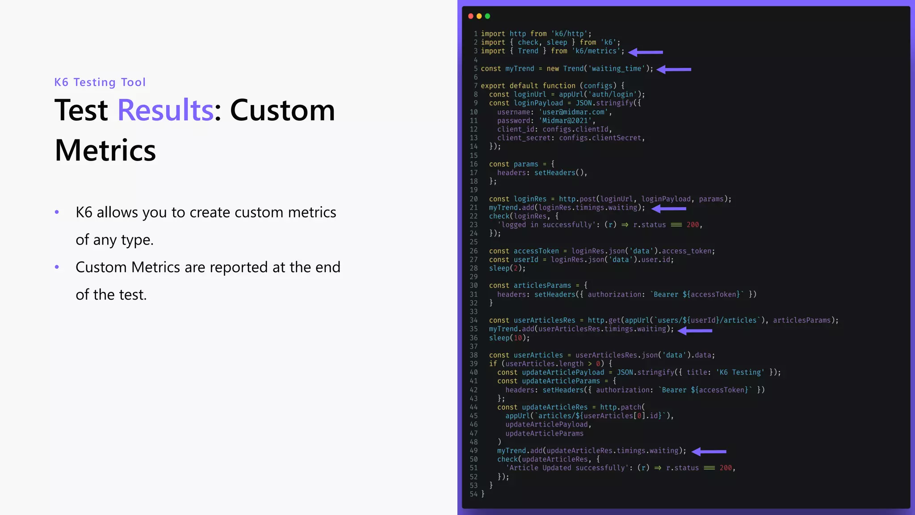Click 'const updateArticleRes = http.patch(' line
The width and height of the screenshot is (915, 515).
point(571,407)
